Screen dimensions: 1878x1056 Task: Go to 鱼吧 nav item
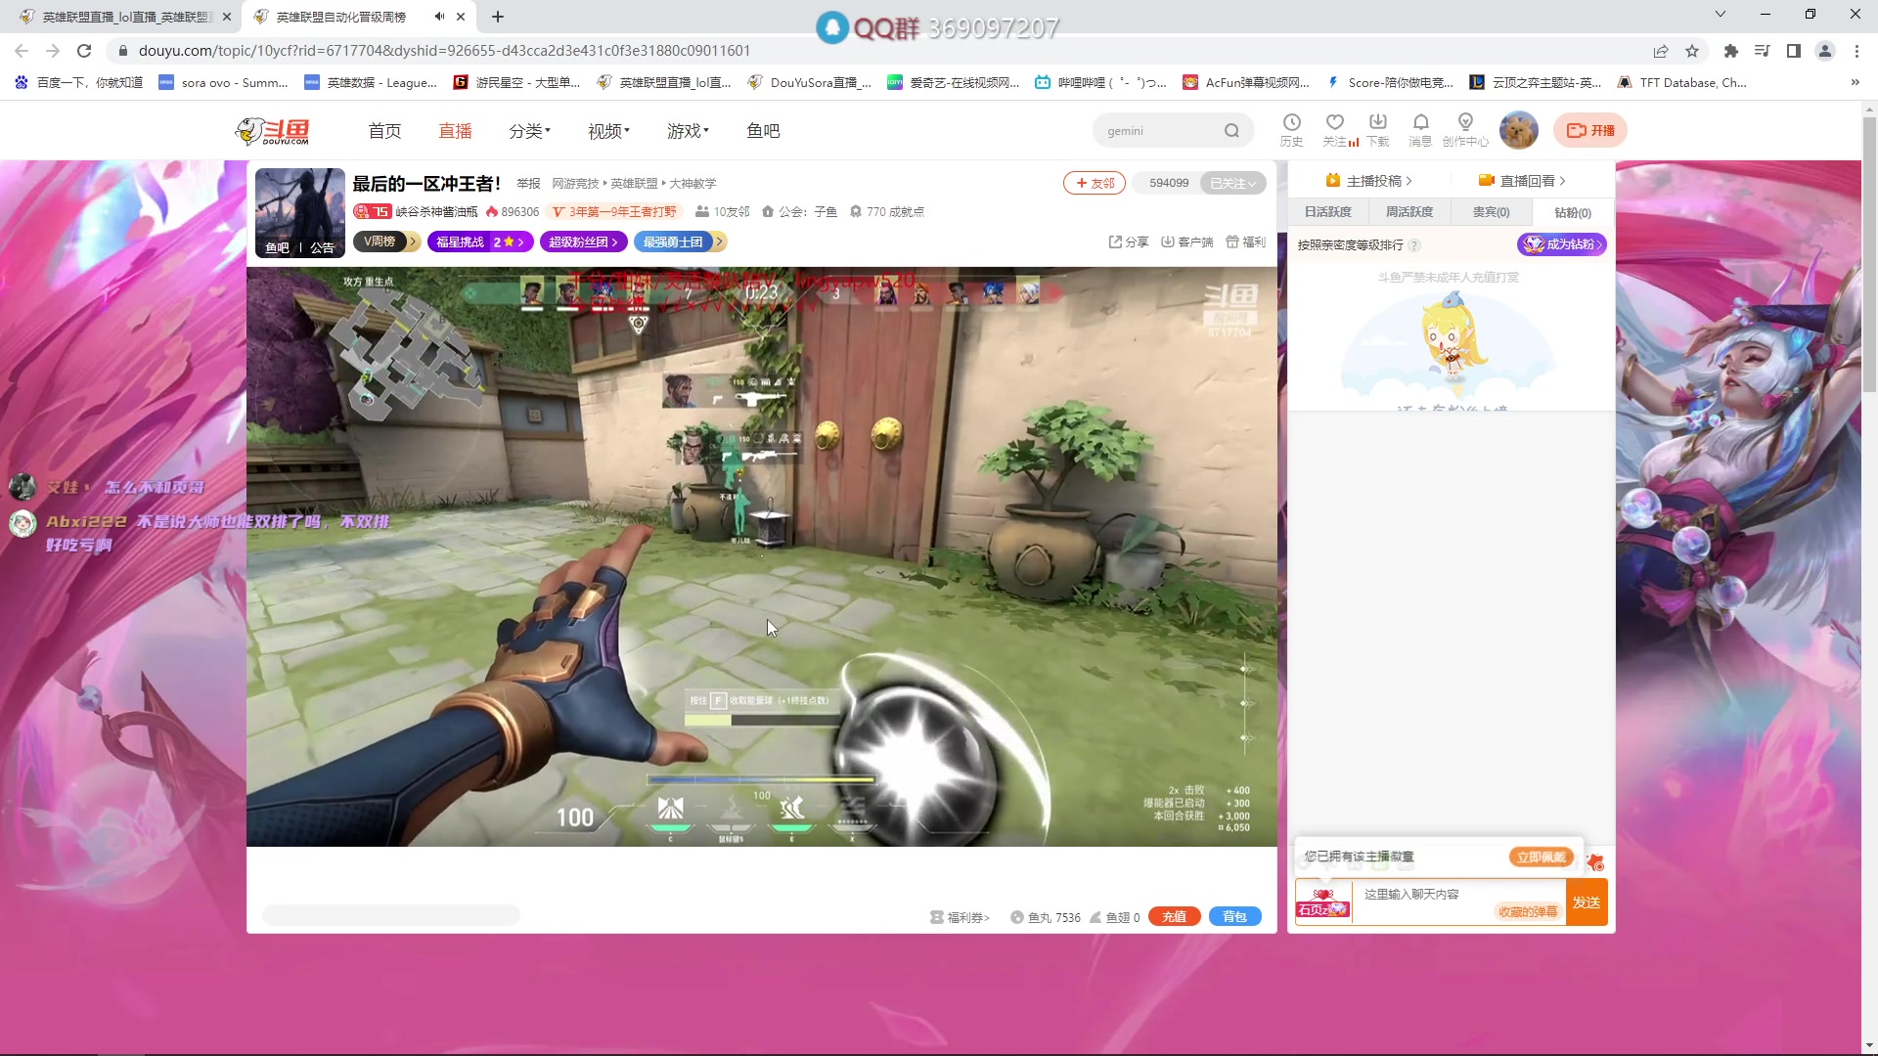763,131
